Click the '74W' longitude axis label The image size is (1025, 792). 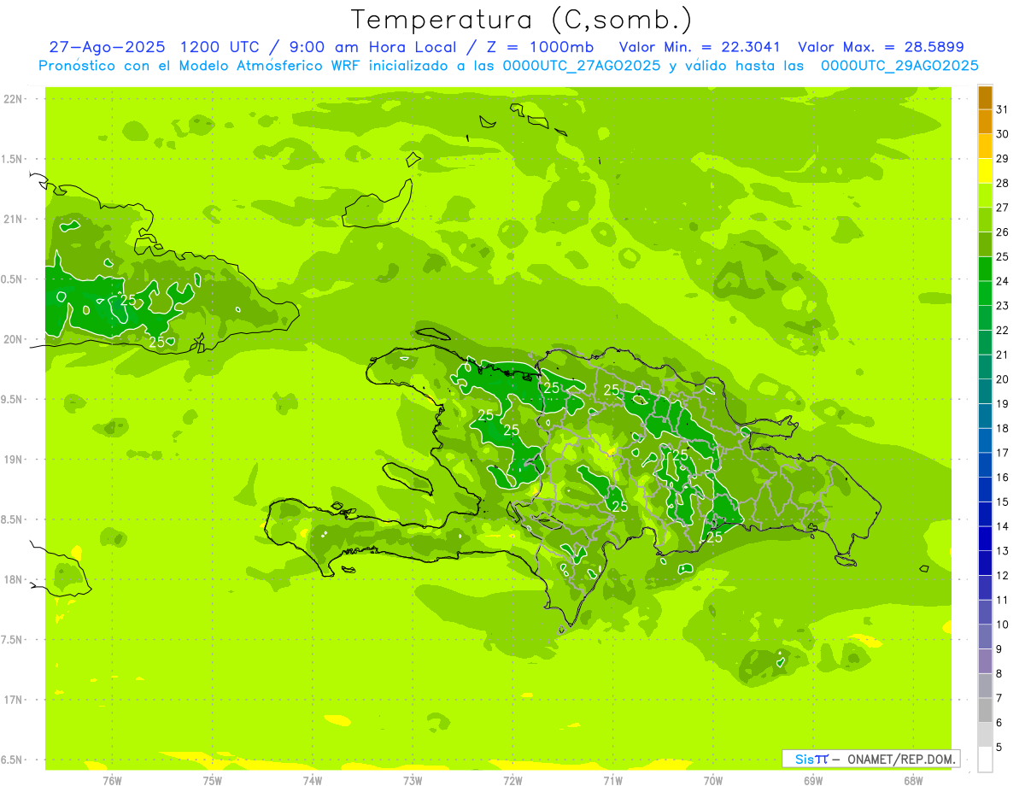313,781
